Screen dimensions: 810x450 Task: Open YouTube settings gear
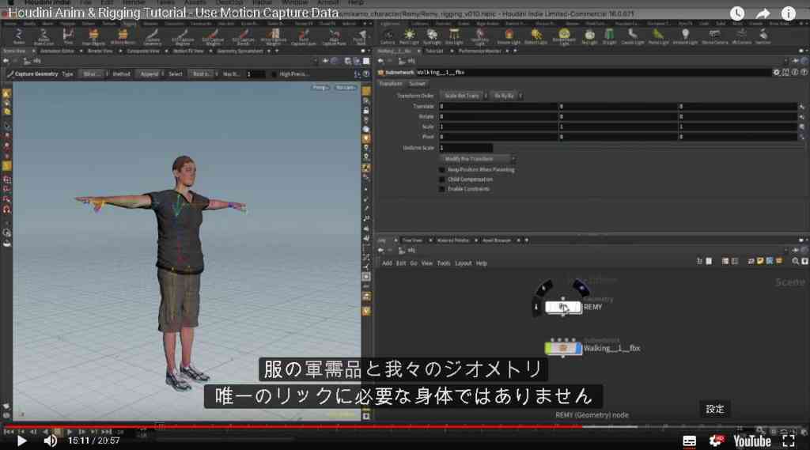tap(716, 441)
